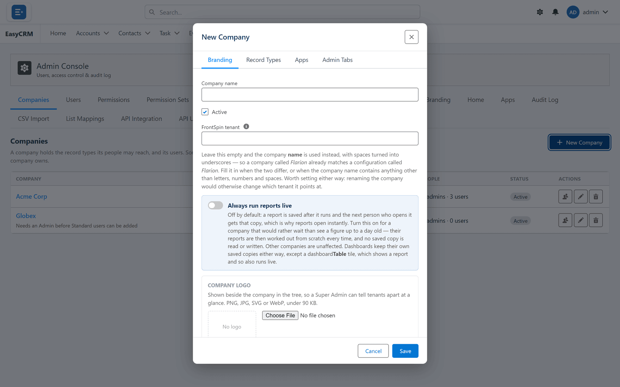The image size is (620, 387).
Task: Delete Globex with trash icon
Action: tap(596, 220)
